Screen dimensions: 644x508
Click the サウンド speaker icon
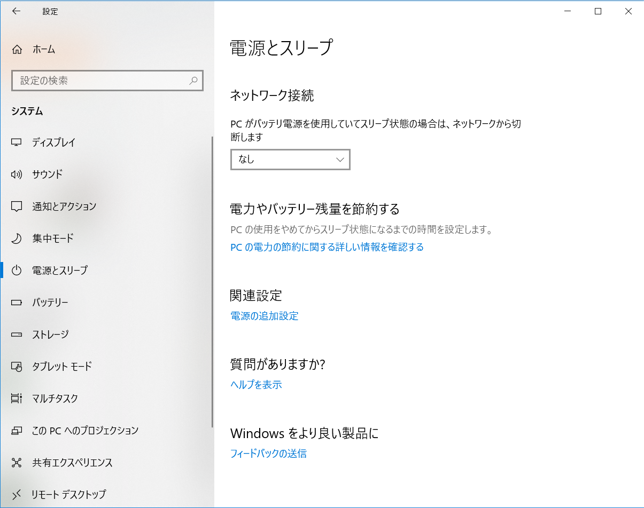17,174
